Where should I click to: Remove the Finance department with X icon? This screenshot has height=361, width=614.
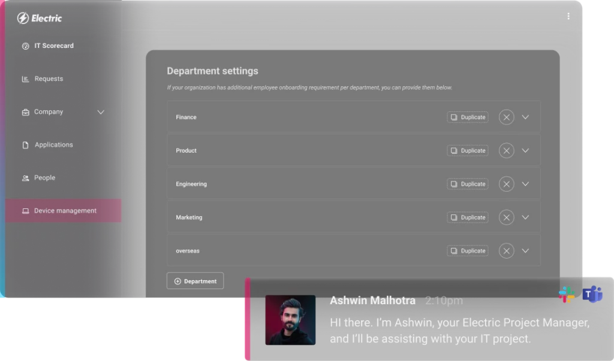(507, 117)
